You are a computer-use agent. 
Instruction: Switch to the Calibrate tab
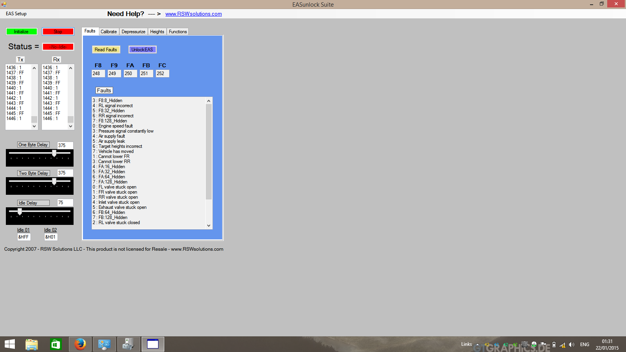pos(108,32)
